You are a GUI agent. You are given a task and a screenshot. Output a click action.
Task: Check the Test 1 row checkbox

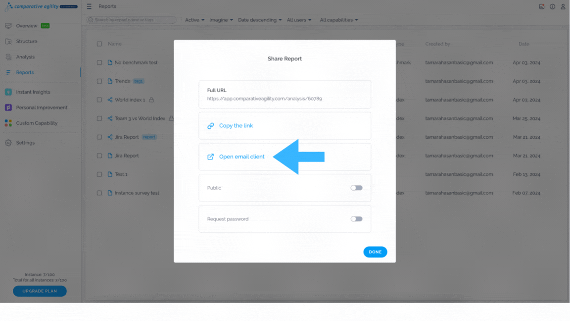(x=99, y=174)
